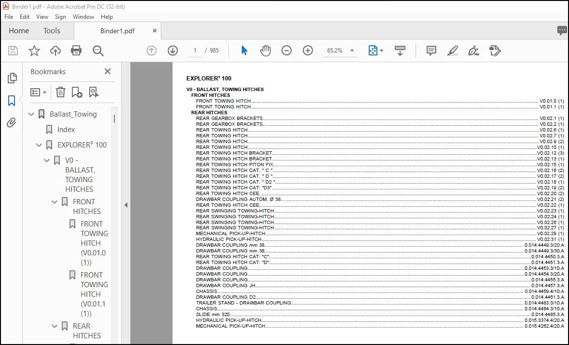The height and width of the screenshot is (345, 569).
Task: Collapse the navigation pane arrow
Action: point(126,205)
